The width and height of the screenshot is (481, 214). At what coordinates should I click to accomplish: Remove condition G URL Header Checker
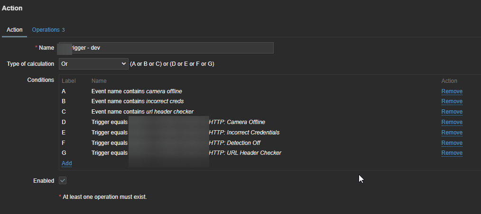pyautogui.click(x=452, y=153)
